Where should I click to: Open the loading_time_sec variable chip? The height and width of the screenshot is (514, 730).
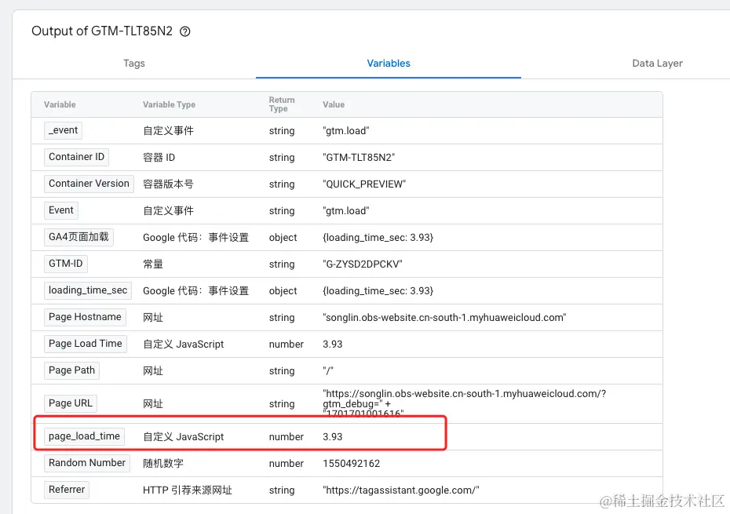(x=88, y=290)
